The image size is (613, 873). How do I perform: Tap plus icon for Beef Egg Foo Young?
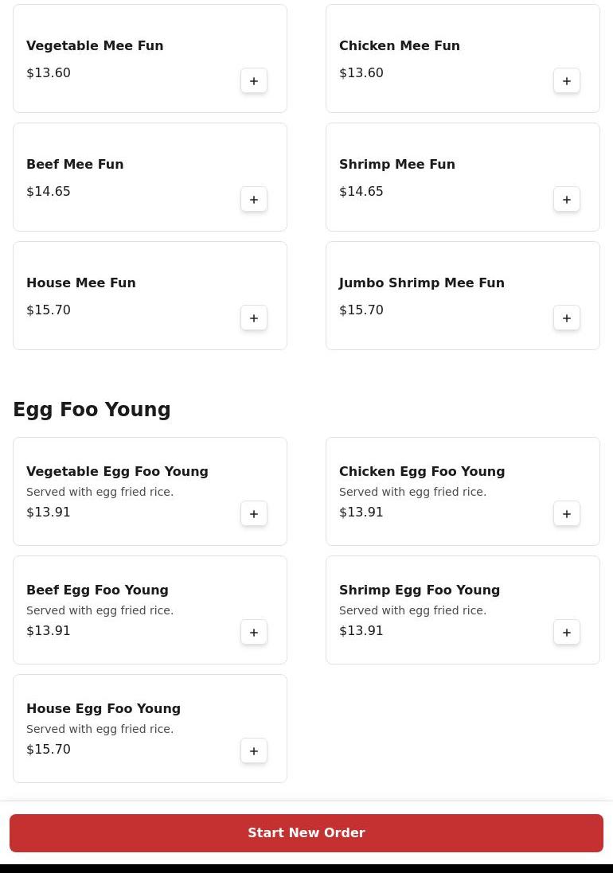point(254,633)
